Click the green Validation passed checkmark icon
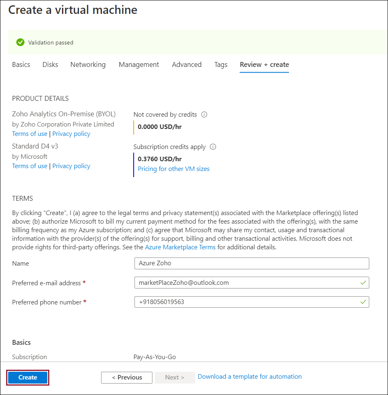Image resolution: width=388 pixels, height=395 pixels. [20, 42]
